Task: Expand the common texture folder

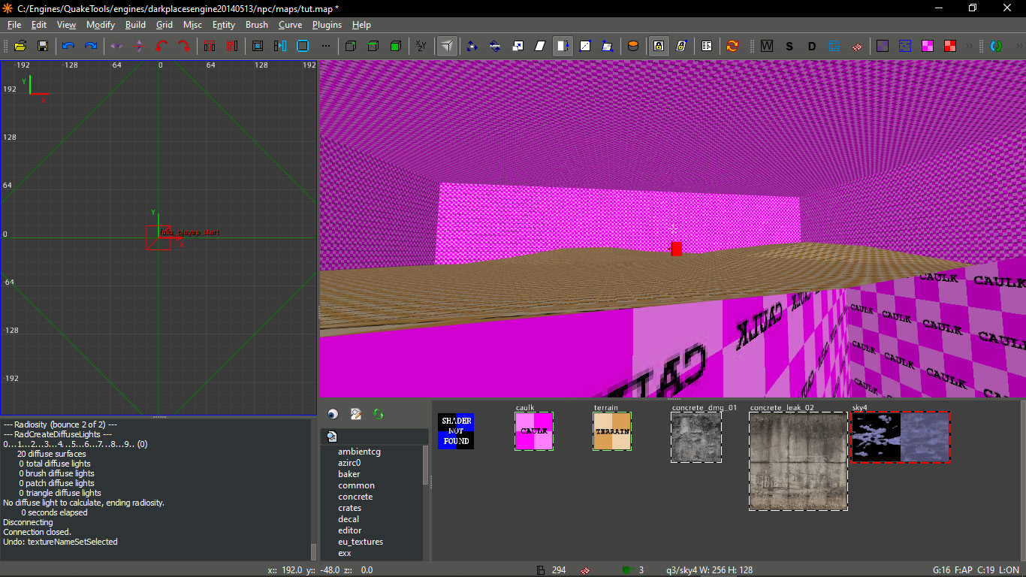Action: click(356, 485)
